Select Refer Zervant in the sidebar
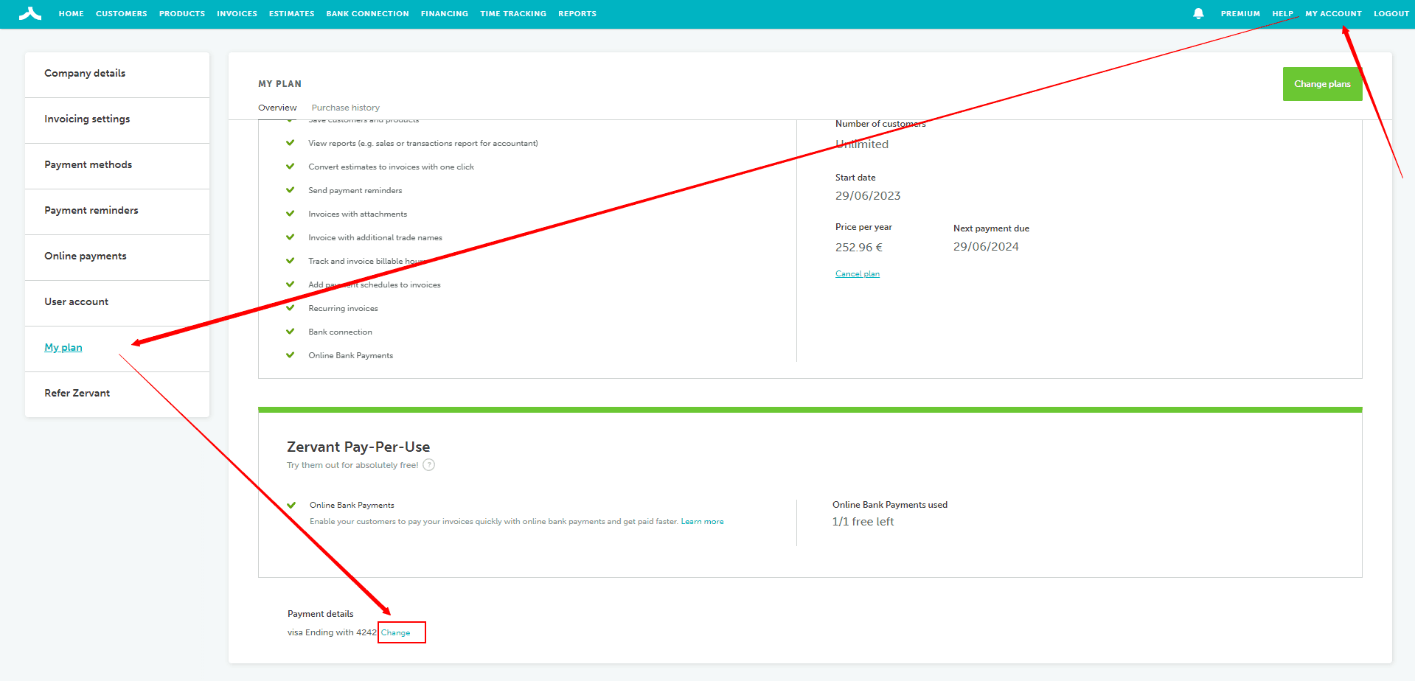 [x=117, y=394]
